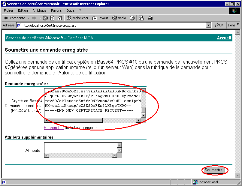Click inside the Base64 certificate request textarea
Viewport: 242px width, 186px height.
pyautogui.click(x=92, y=103)
